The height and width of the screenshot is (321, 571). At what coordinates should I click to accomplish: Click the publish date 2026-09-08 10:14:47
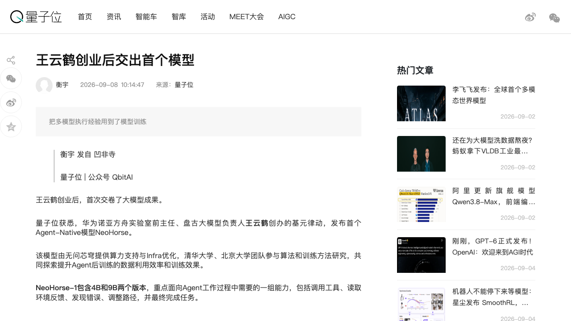[x=112, y=85]
